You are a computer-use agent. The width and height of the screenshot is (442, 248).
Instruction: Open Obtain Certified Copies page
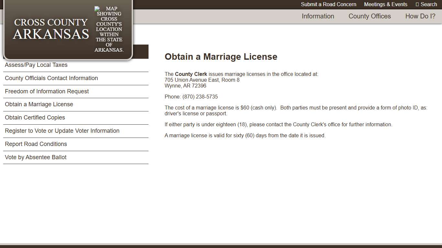pos(35,118)
